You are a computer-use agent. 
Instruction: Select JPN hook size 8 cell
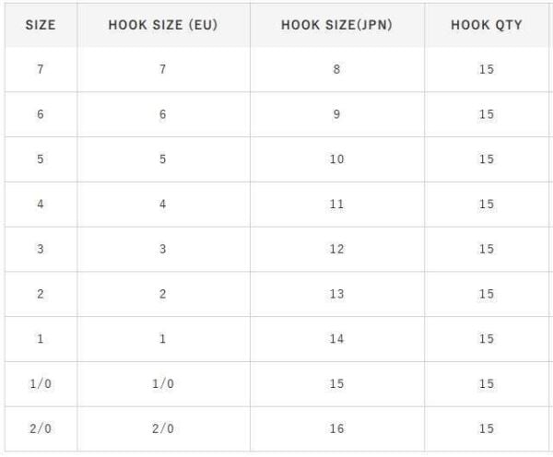pyautogui.click(x=336, y=70)
